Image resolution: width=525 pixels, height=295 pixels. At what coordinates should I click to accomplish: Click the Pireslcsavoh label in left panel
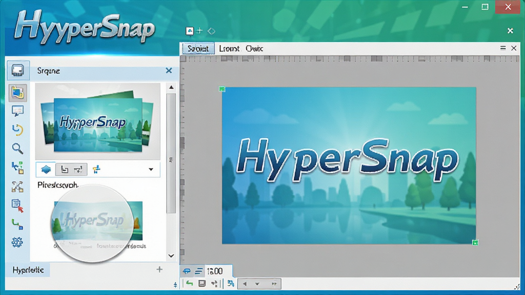58,185
